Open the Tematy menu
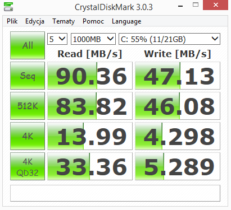Screen dimensions: 231x210 pos(64,21)
